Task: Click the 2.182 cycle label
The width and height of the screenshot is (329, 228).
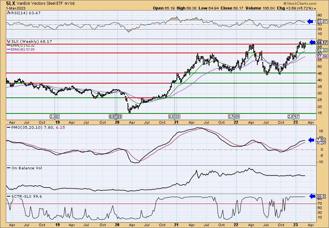Action: 54,116
